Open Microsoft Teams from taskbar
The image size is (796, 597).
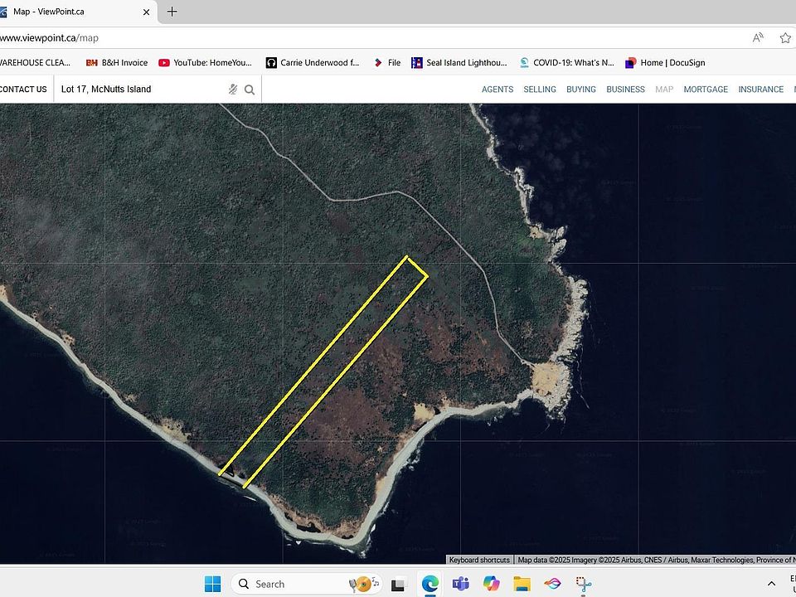click(460, 584)
